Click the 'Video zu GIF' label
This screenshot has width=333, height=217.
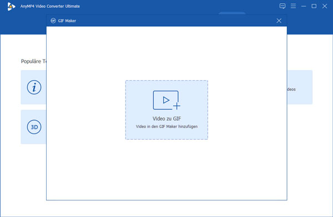coord(167,119)
